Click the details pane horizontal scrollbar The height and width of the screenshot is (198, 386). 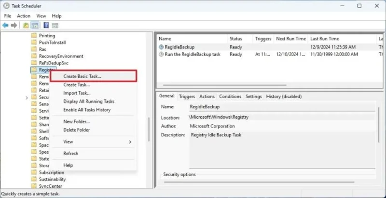[x=259, y=182]
